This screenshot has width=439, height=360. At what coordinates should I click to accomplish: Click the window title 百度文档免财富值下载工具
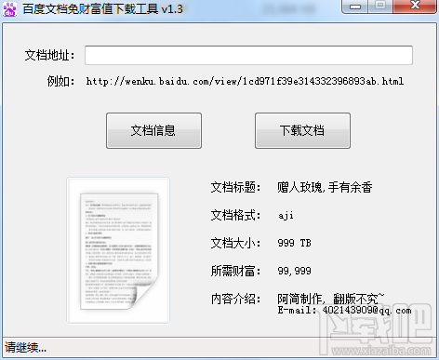pyautogui.click(x=90, y=8)
